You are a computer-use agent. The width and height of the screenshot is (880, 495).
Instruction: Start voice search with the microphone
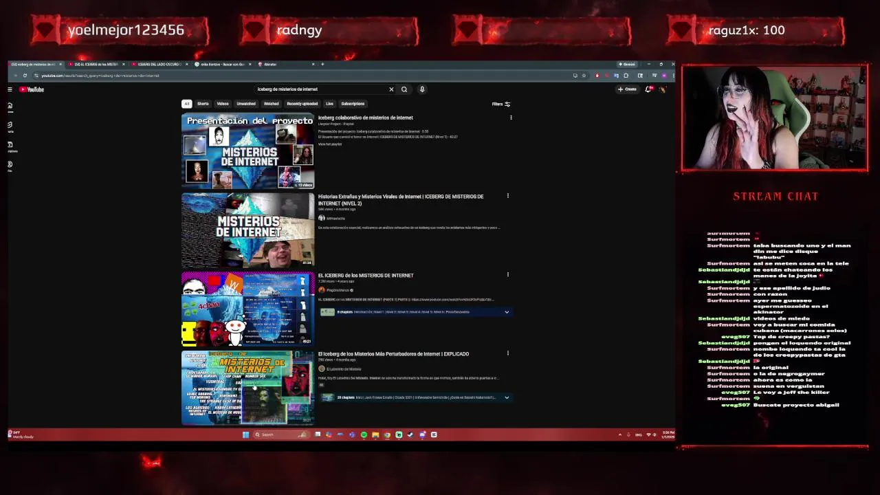click(422, 89)
